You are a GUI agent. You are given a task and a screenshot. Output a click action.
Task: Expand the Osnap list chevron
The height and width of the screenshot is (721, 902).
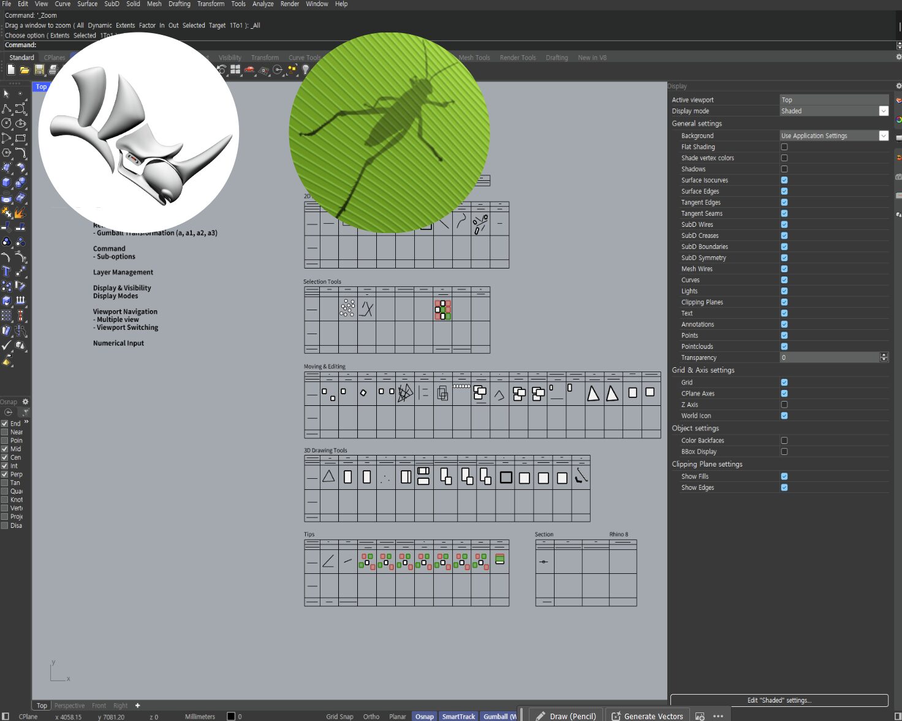point(26,422)
